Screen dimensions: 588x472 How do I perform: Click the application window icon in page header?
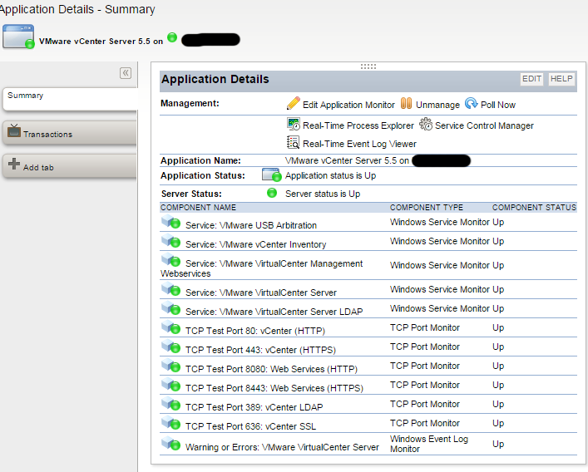coord(18,37)
